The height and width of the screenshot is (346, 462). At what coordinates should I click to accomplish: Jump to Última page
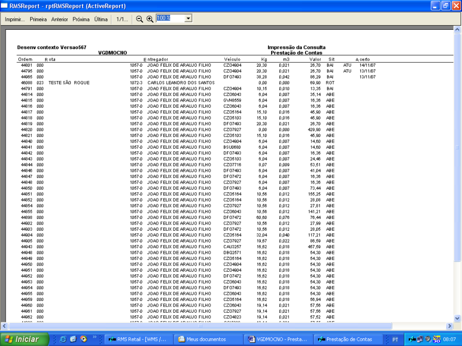click(101, 19)
